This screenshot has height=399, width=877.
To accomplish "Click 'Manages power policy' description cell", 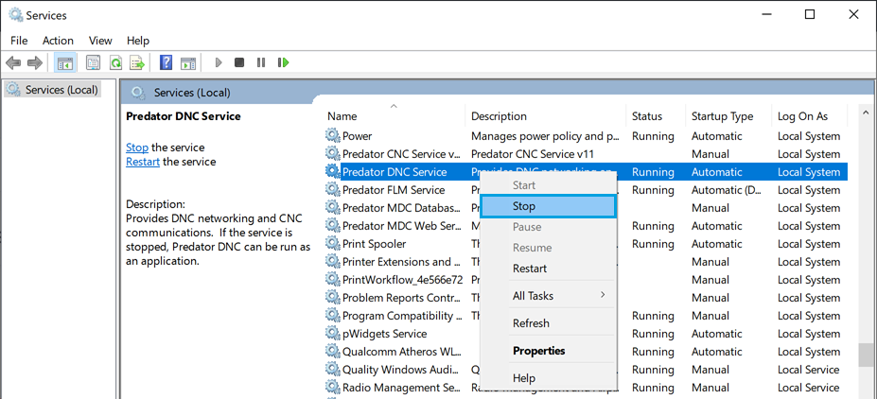I will coord(545,136).
